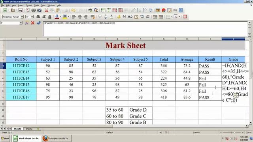The image size is (253, 142).
Task: Toggle Bold formatting
Action: tap(38, 17)
